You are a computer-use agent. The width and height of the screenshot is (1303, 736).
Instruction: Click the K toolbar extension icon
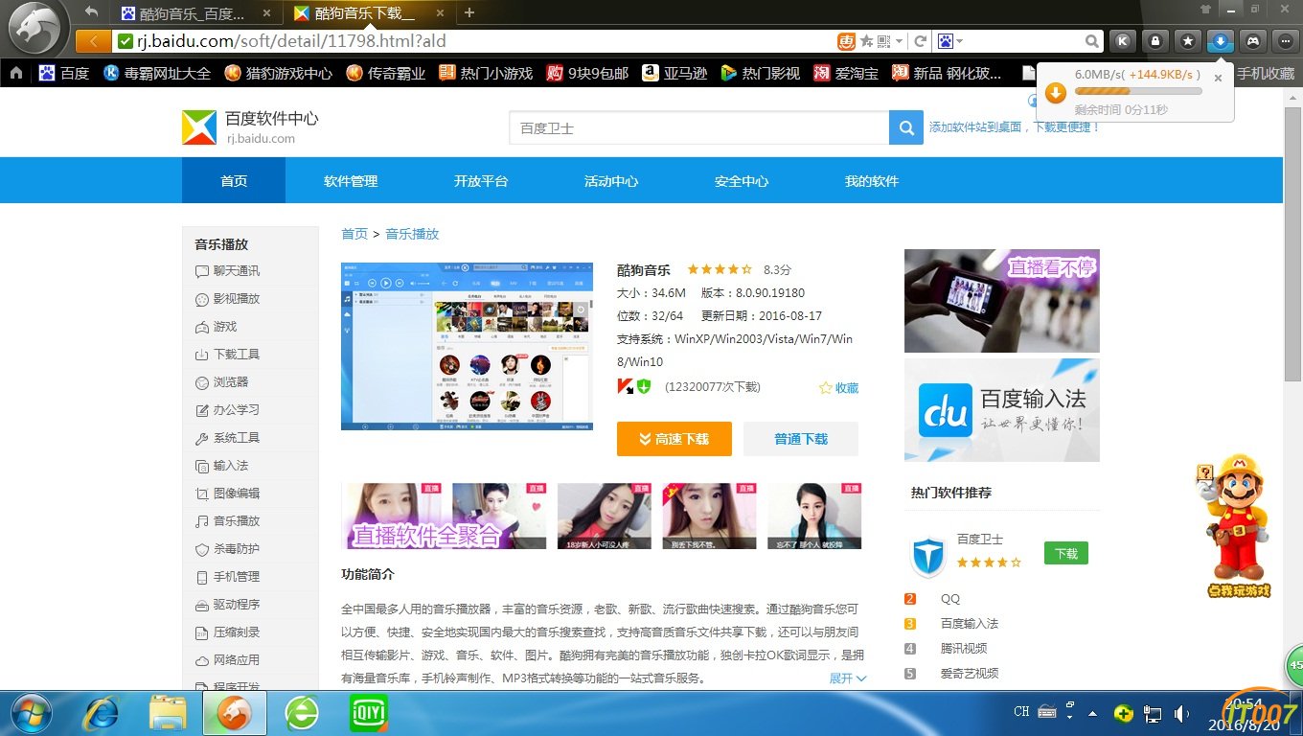[x=1123, y=41]
